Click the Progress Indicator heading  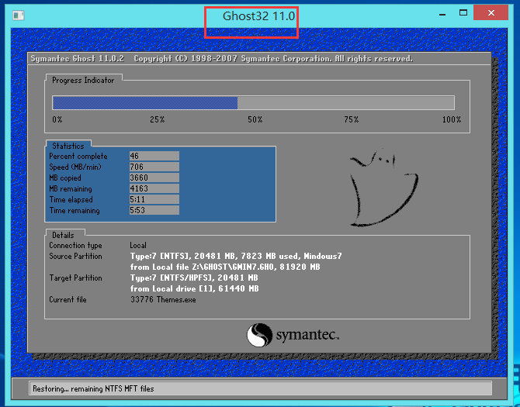83,80
